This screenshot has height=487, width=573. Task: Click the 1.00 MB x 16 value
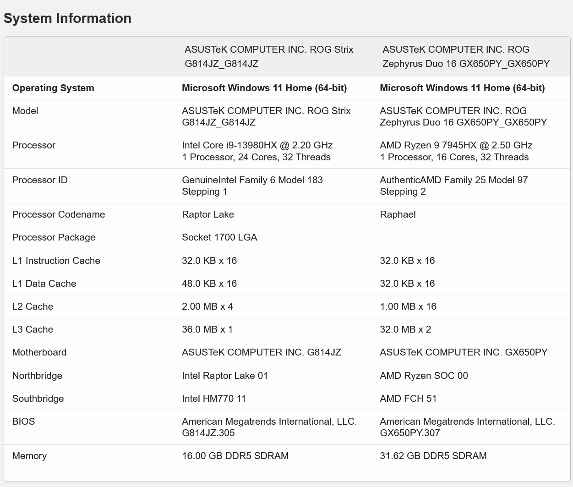click(x=408, y=306)
